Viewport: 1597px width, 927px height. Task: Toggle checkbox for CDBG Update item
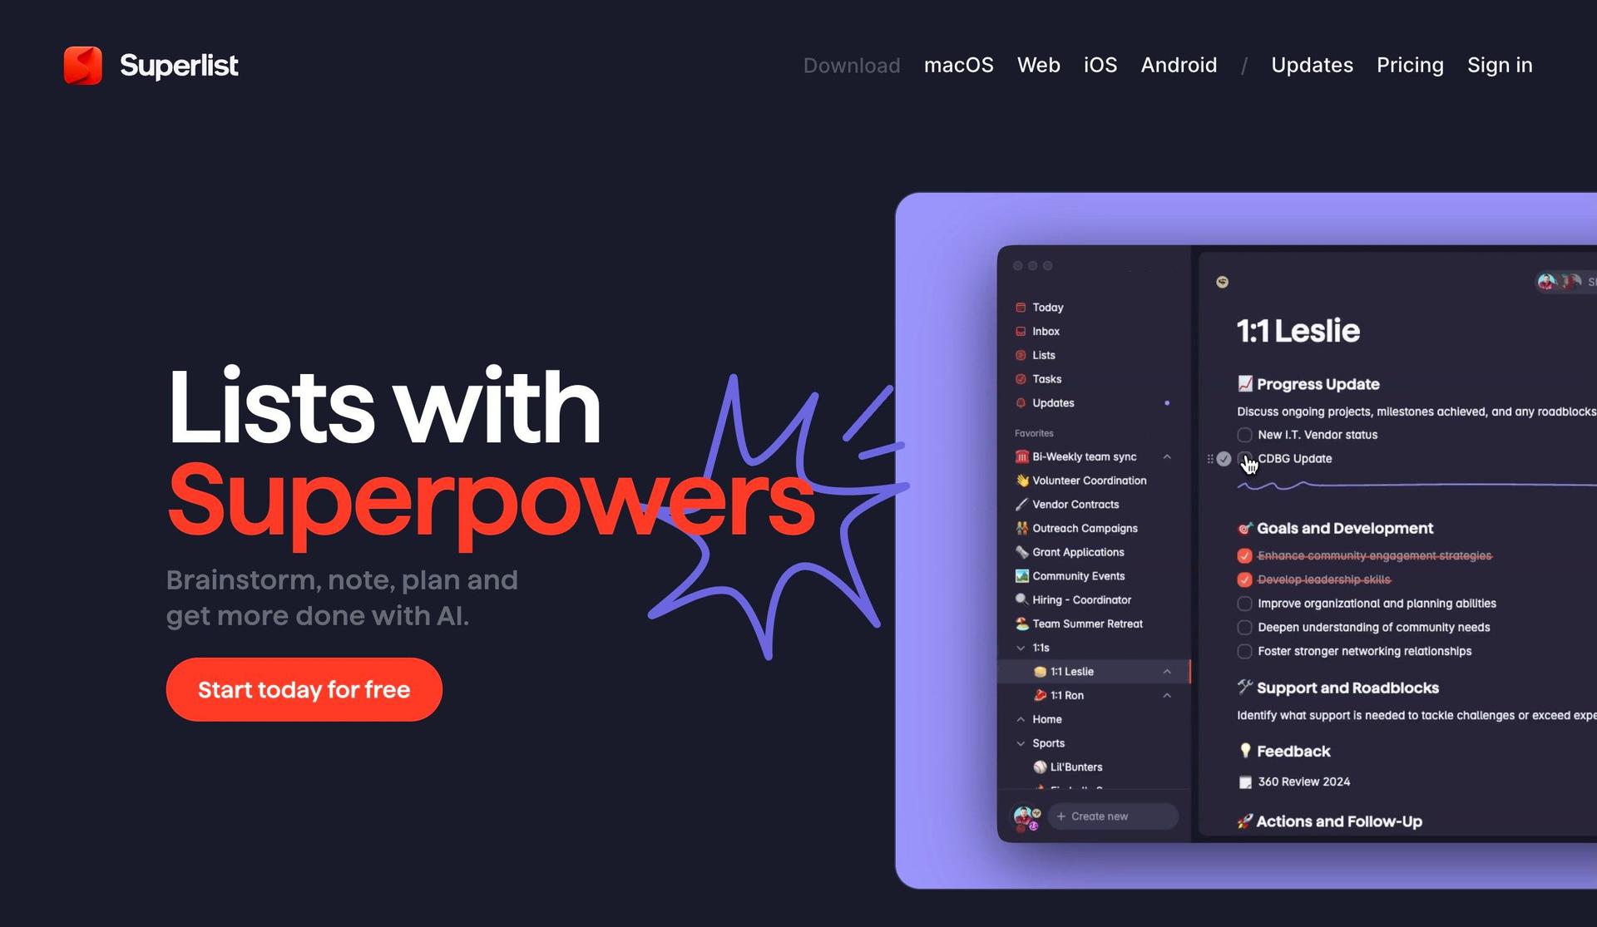[x=1243, y=459]
